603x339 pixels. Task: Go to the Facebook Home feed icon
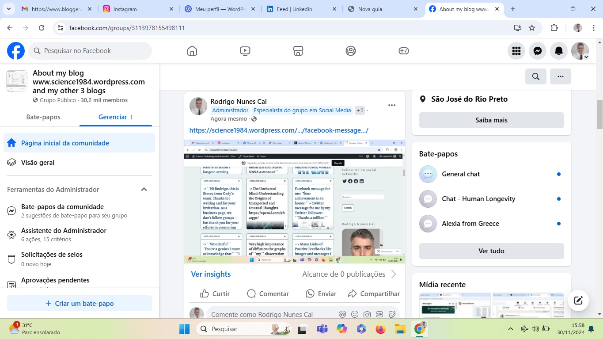[192, 51]
